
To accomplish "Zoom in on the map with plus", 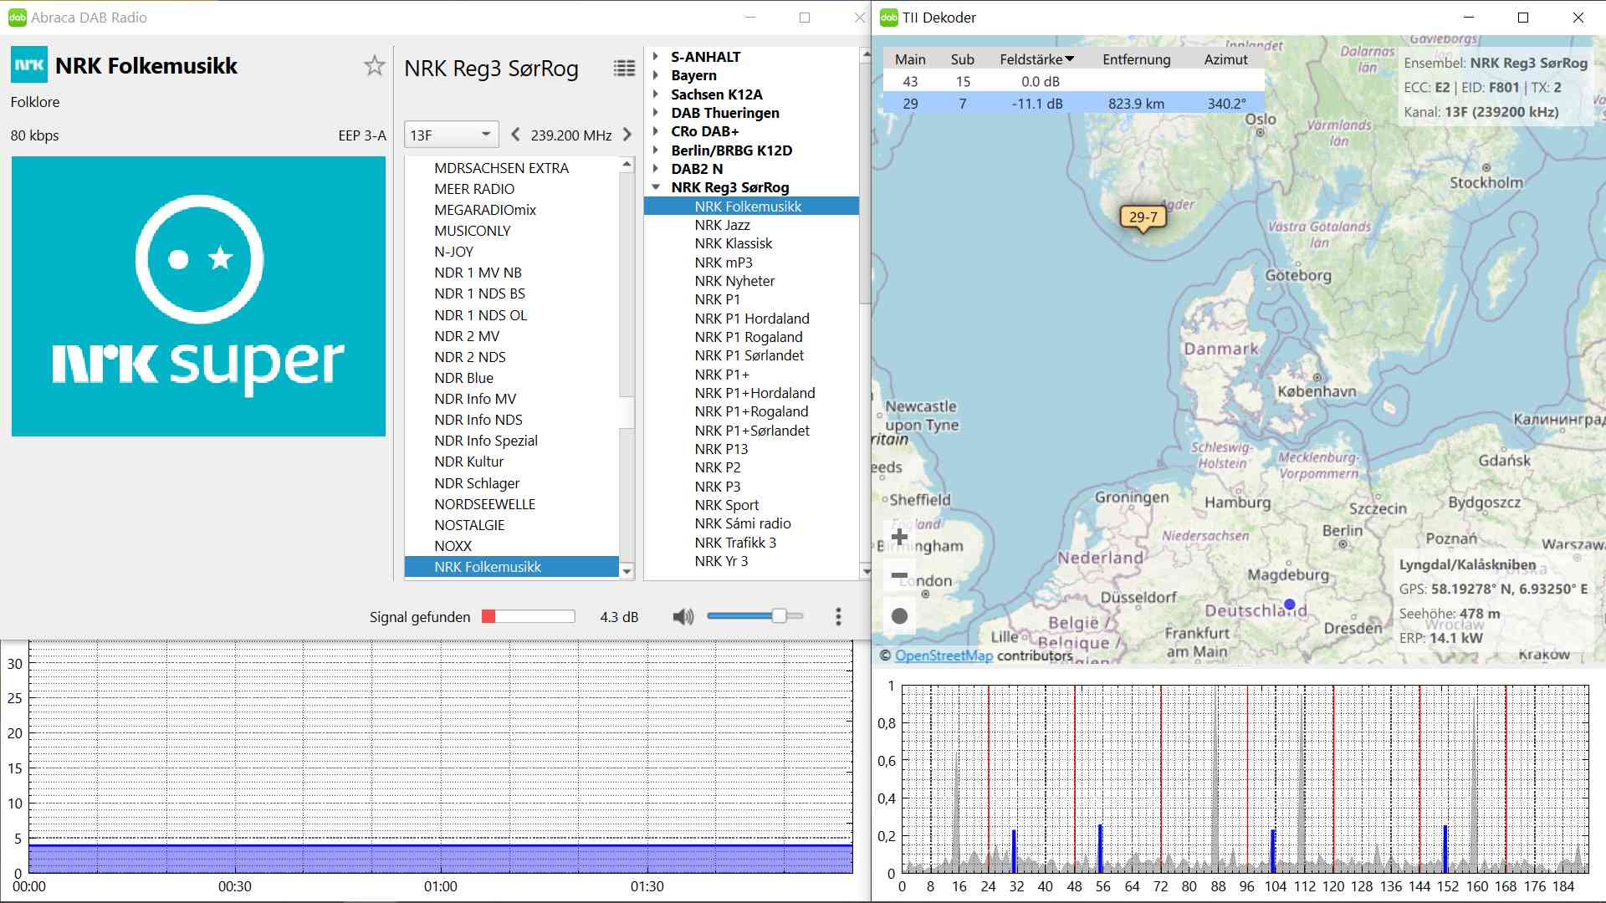I will tap(900, 537).
